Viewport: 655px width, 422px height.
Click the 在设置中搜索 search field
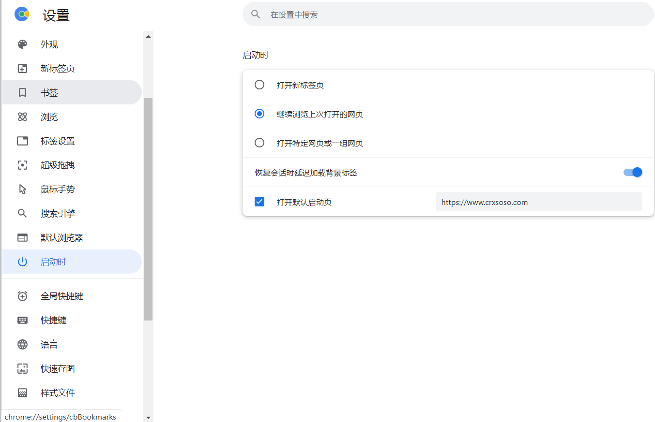tap(448, 15)
